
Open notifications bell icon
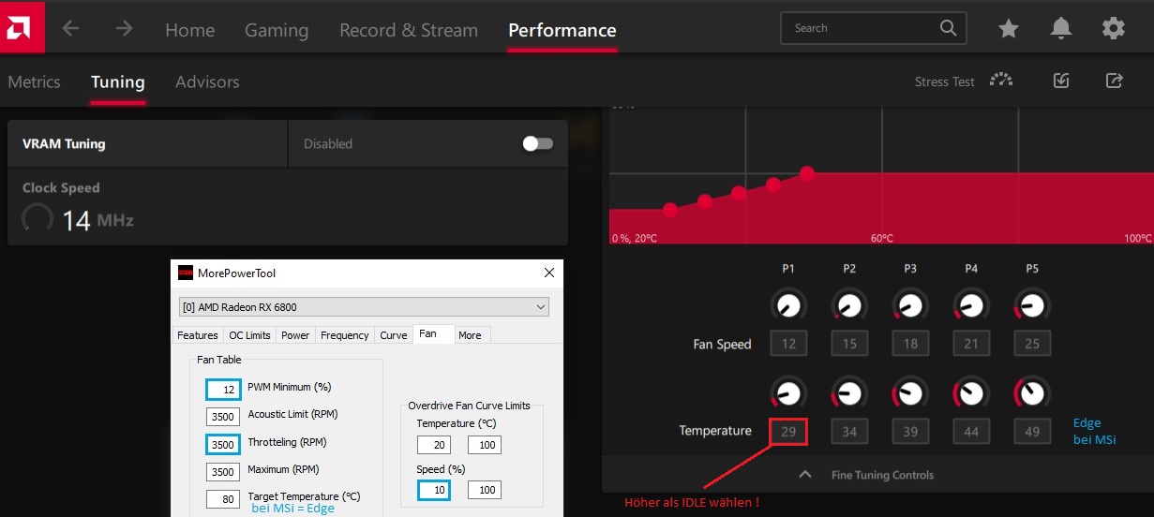pyautogui.click(x=1061, y=29)
